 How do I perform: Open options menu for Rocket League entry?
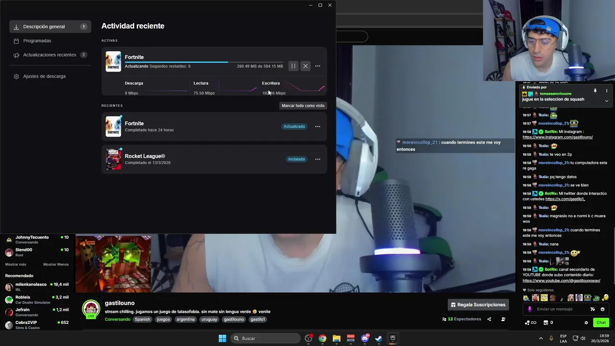point(318,159)
